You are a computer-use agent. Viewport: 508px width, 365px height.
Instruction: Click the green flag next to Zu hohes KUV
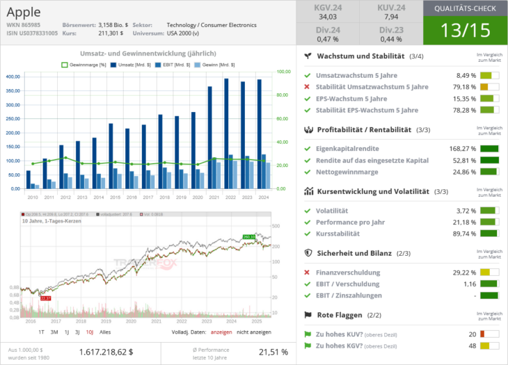(308, 334)
